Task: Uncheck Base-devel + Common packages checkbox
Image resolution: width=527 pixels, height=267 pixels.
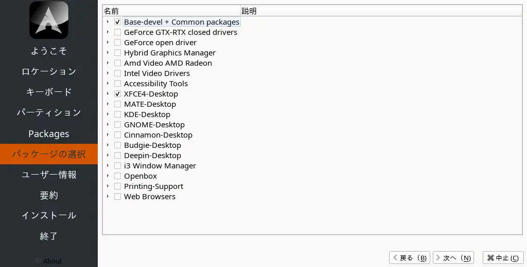Action: tap(118, 22)
